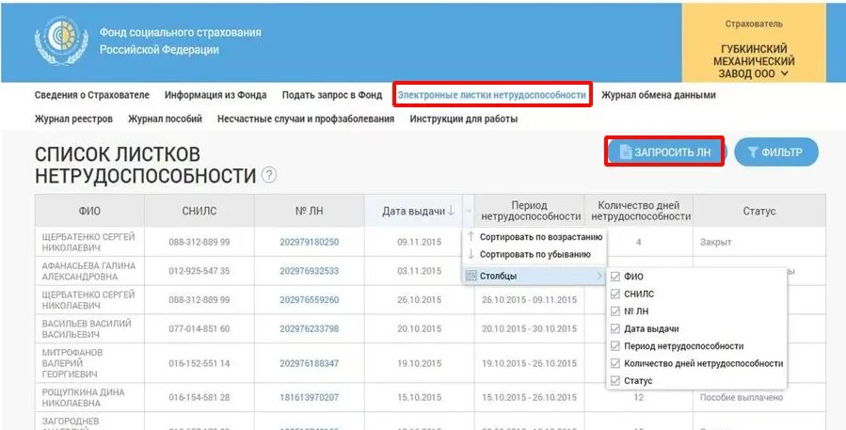This screenshot has width=846, height=430.
Task: Click the ФИО column header
Action: point(89,211)
